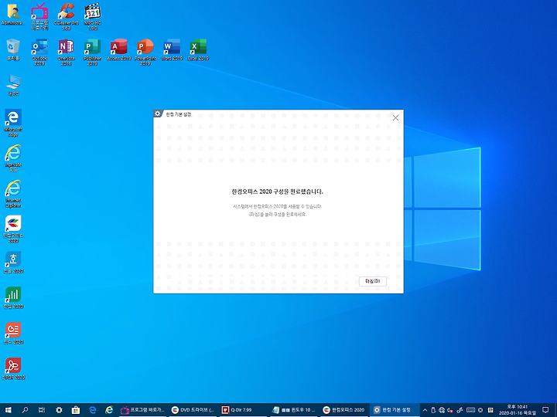
Task: Open Task View on the taskbar
Action: (42, 410)
